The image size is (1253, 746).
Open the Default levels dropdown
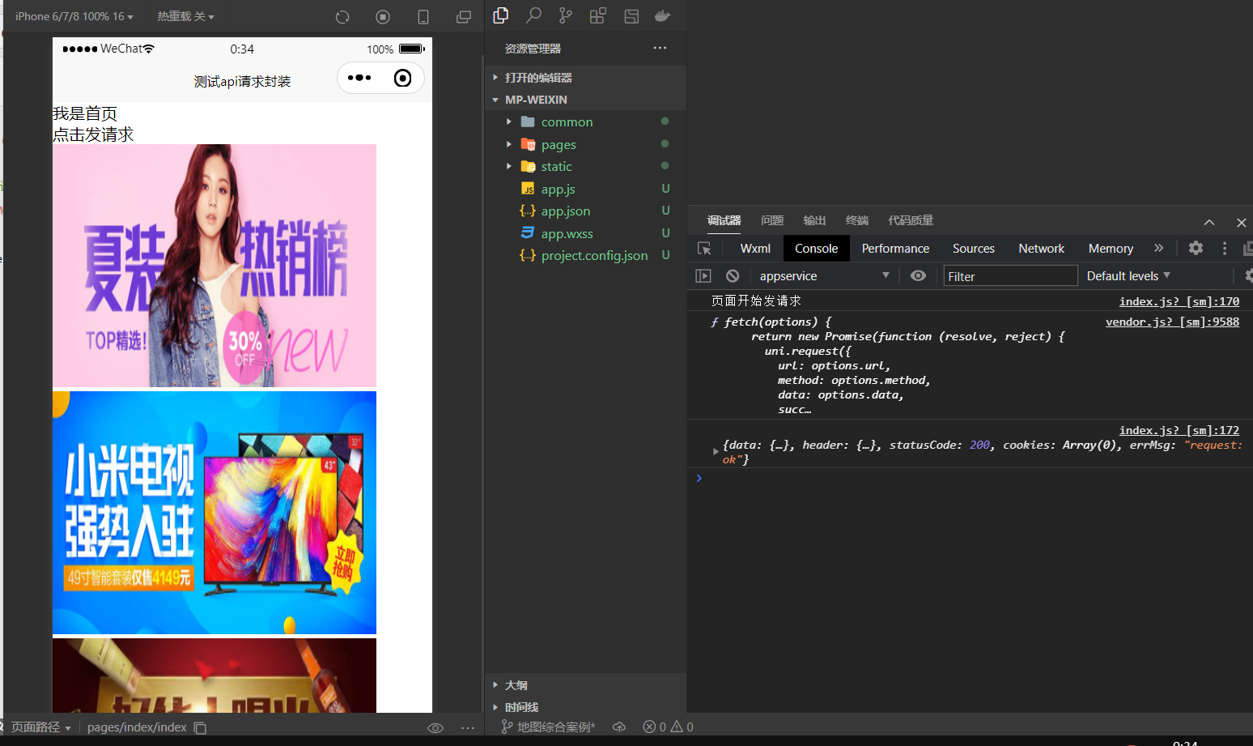pyautogui.click(x=1128, y=275)
